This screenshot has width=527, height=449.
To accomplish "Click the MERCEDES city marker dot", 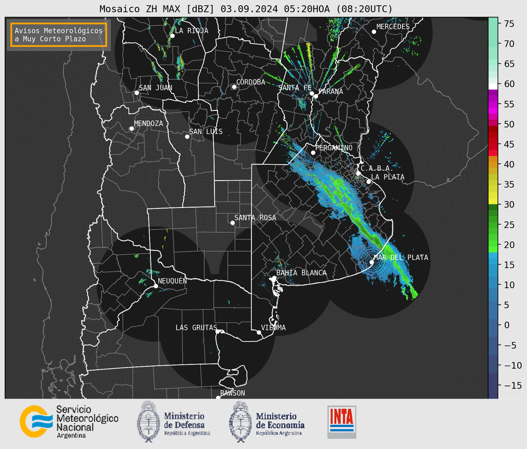I will (x=374, y=32).
